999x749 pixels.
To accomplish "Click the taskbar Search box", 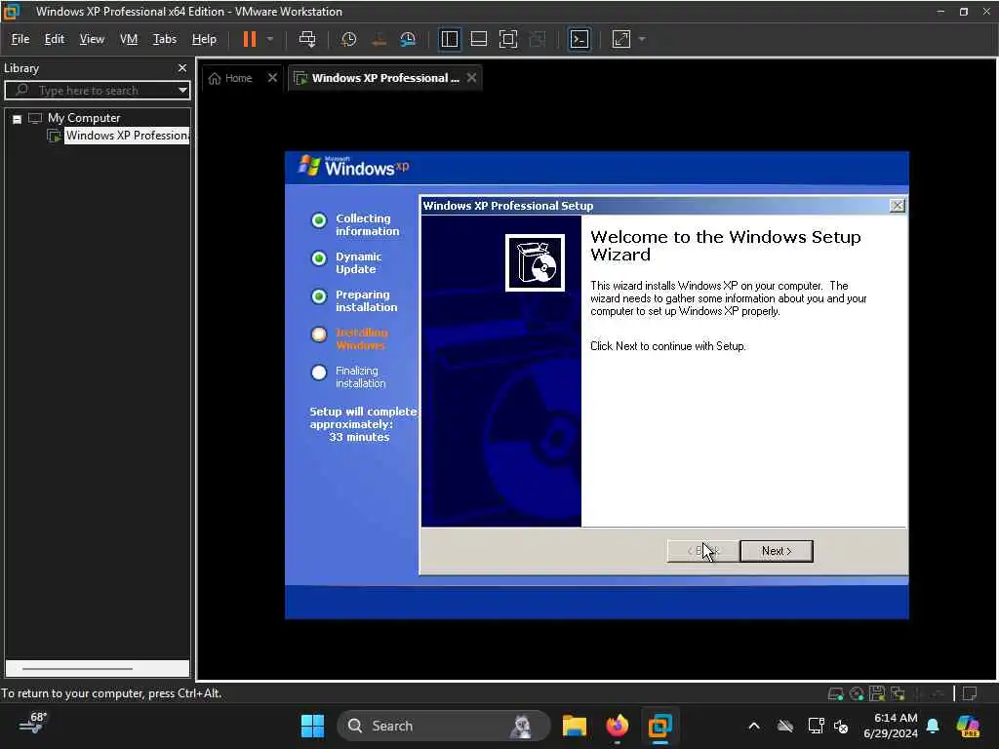I will 444,726.
